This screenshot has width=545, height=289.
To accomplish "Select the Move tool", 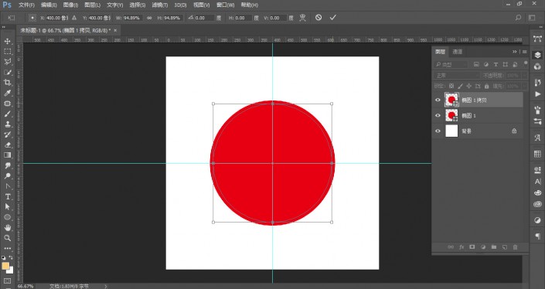I will point(7,41).
